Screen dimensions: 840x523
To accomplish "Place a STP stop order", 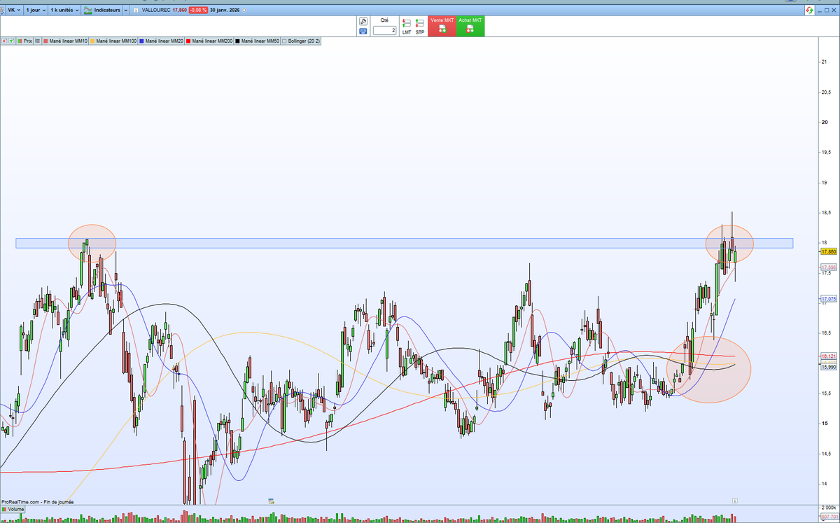I will click(x=420, y=27).
